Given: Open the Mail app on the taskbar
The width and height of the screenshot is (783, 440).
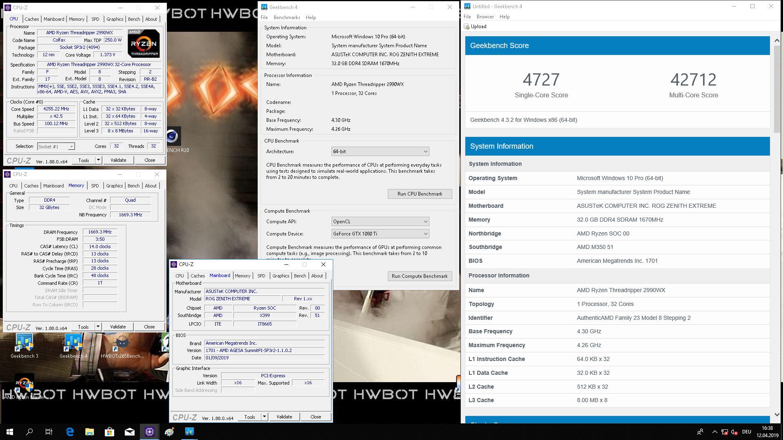Looking at the screenshot, I should 130,432.
